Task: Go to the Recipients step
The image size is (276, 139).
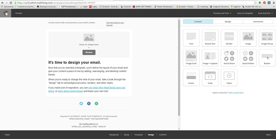Action: (x=114, y=135)
